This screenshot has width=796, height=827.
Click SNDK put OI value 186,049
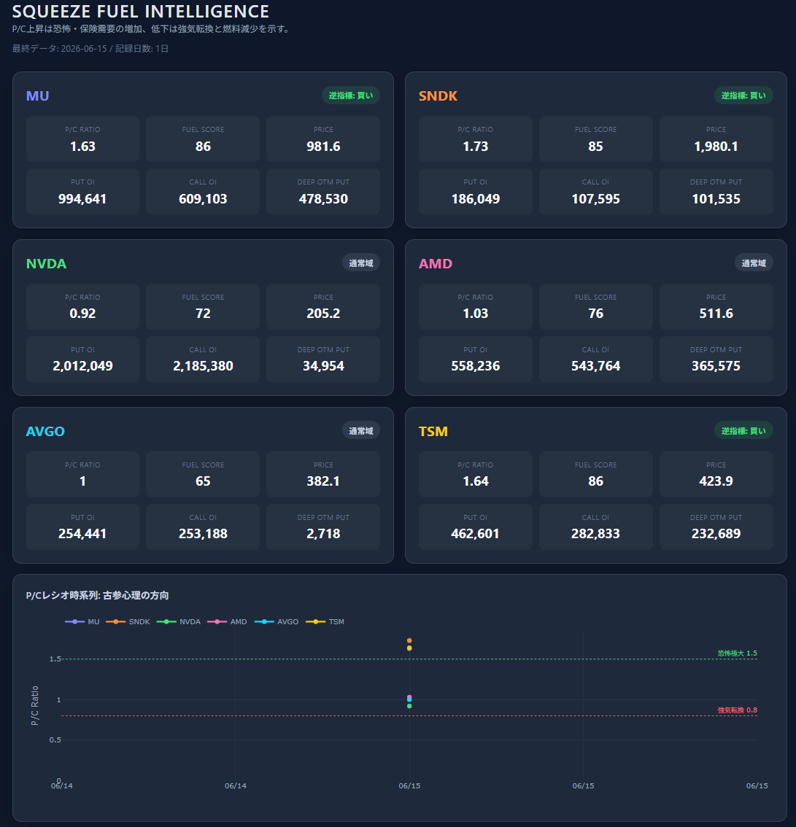coord(475,199)
